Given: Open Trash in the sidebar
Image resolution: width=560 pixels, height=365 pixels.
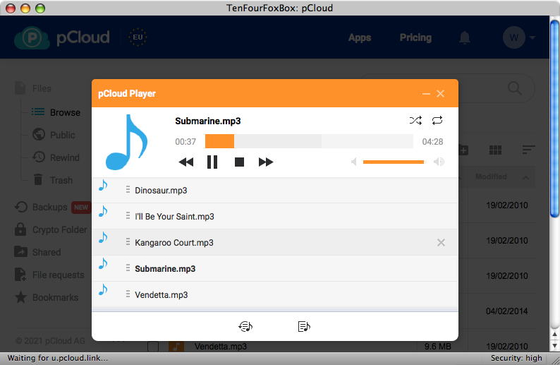Looking at the screenshot, I should [53, 180].
